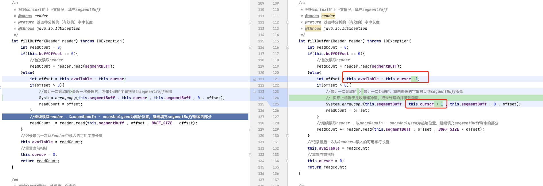The width and height of the screenshot is (543, 186).
Task: Click '//重置当前指针' comment in left pane
Action: [34, 148]
